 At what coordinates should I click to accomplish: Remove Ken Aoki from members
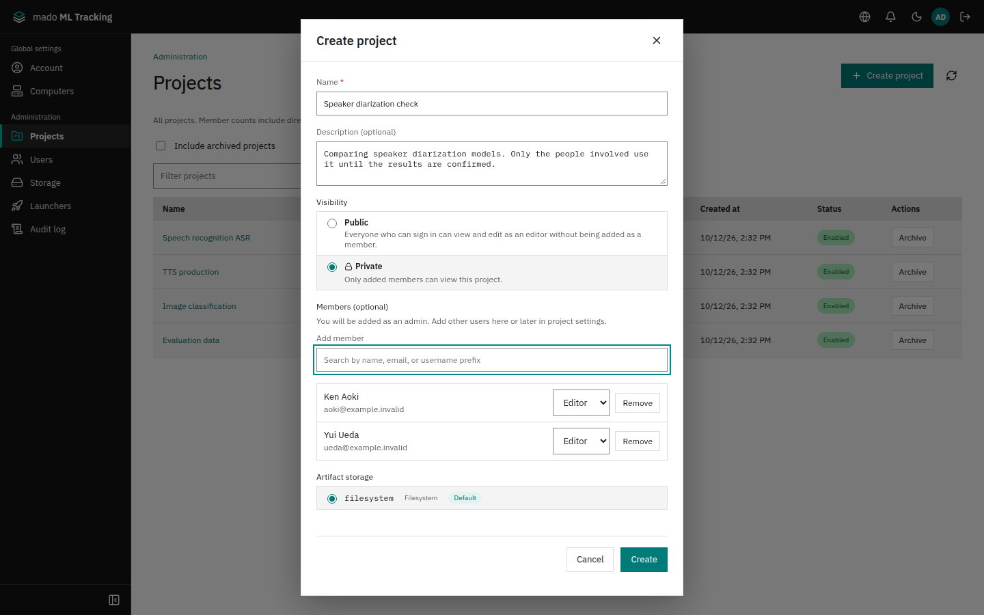(638, 403)
